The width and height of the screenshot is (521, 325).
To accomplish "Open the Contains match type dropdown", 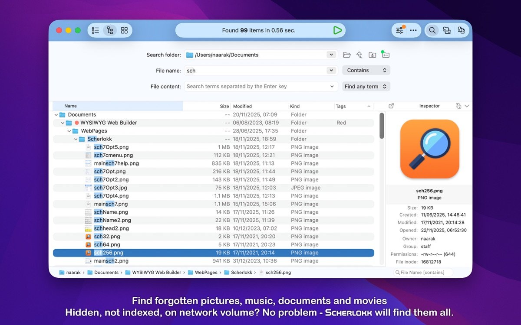I will (366, 70).
